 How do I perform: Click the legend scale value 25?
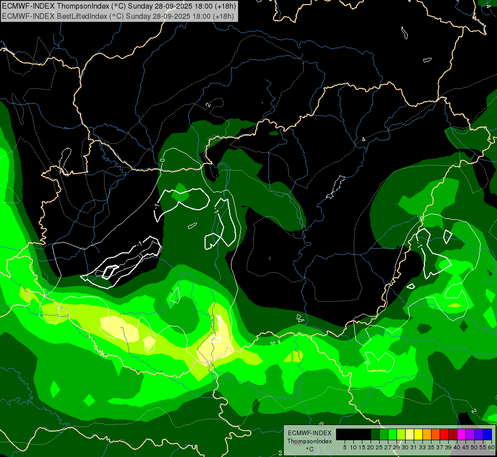(x=379, y=447)
